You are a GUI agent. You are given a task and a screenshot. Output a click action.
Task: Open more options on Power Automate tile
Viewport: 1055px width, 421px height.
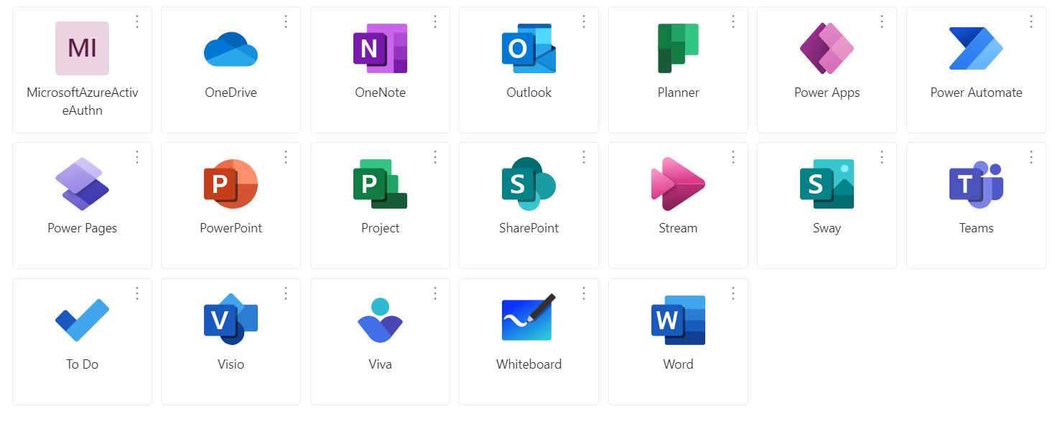point(1031,22)
